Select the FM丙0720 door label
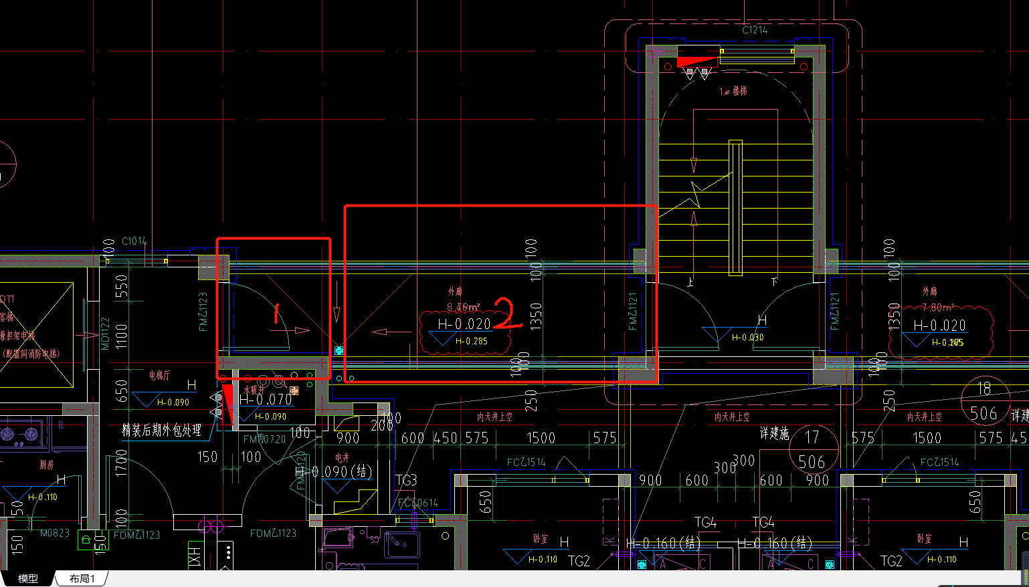1029x587 pixels. tap(264, 439)
